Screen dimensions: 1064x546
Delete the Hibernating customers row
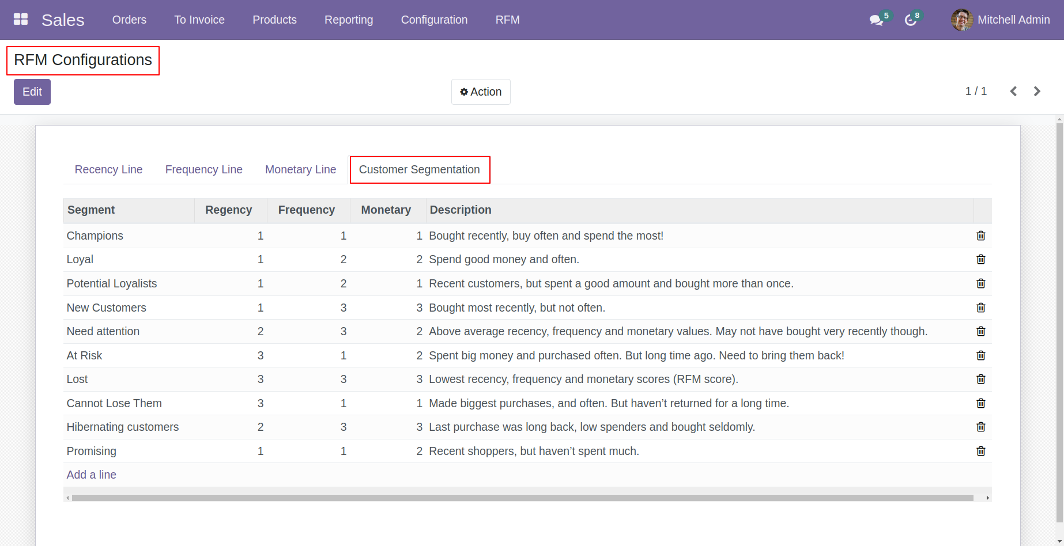tap(981, 427)
